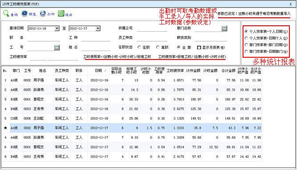The width and height of the screenshot is (297, 171).
Task: Expand the end date 2012-11-17 dropdown
Action: coord(98,28)
